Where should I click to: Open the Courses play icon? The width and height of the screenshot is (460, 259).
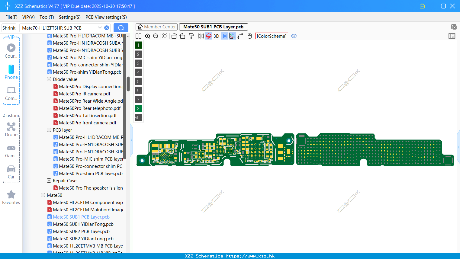(x=11, y=48)
